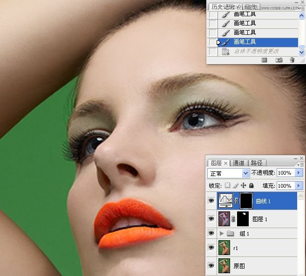The image size is (306, 276).
Task: Hide the 图层 1 layer via eye icon
Action: (211, 218)
